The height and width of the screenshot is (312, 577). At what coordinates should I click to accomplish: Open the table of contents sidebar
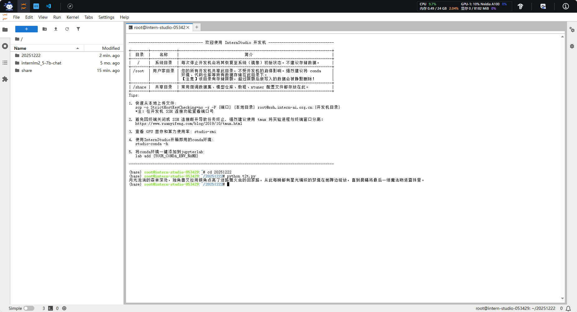(5, 63)
